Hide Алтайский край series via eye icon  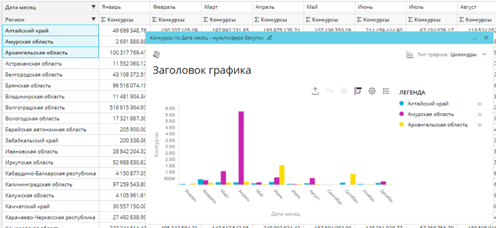point(479,103)
